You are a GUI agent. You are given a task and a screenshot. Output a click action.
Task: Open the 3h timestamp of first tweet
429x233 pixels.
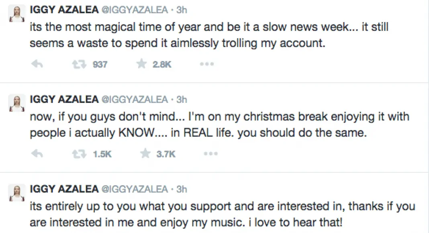[x=182, y=10]
